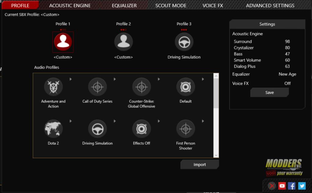Import an audio profile
This screenshot has width=312, height=193.
tap(200, 165)
